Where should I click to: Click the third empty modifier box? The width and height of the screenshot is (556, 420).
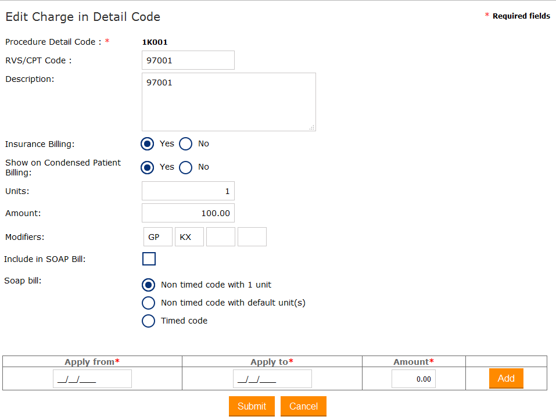(221, 237)
